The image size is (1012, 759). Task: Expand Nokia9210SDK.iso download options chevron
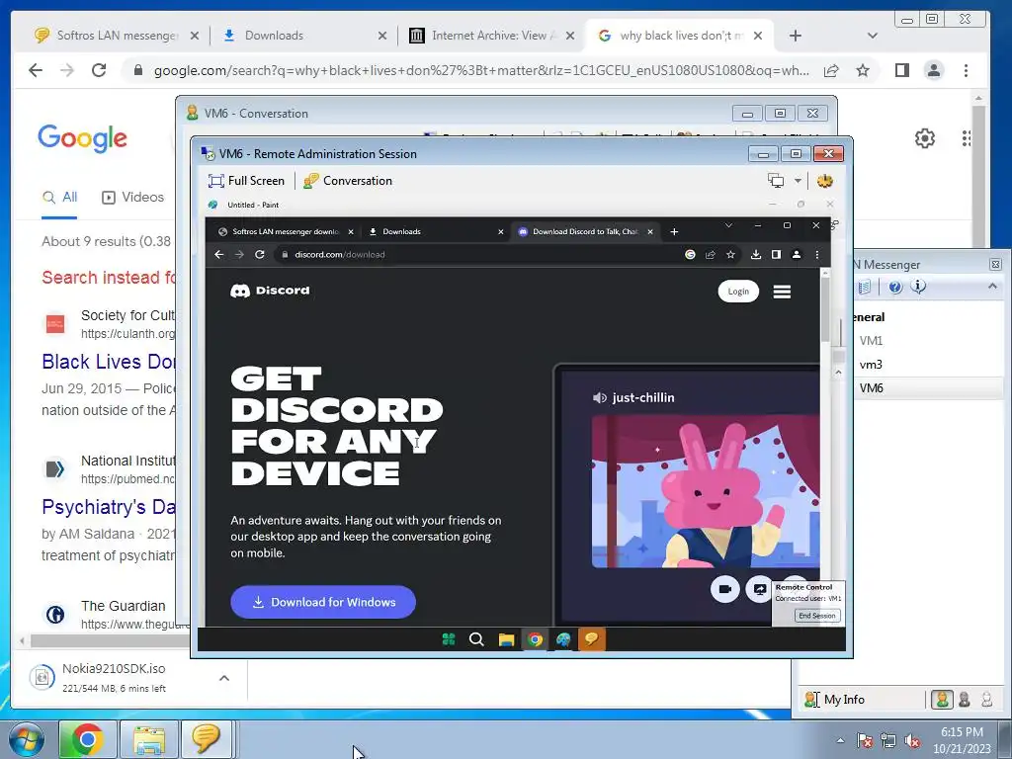tap(224, 678)
